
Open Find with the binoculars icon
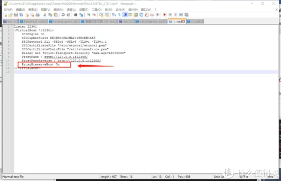(x=75, y=15)
